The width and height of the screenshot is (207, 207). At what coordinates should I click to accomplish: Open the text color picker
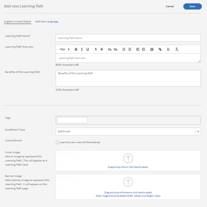pyautogui.click(x=96, y=49)
